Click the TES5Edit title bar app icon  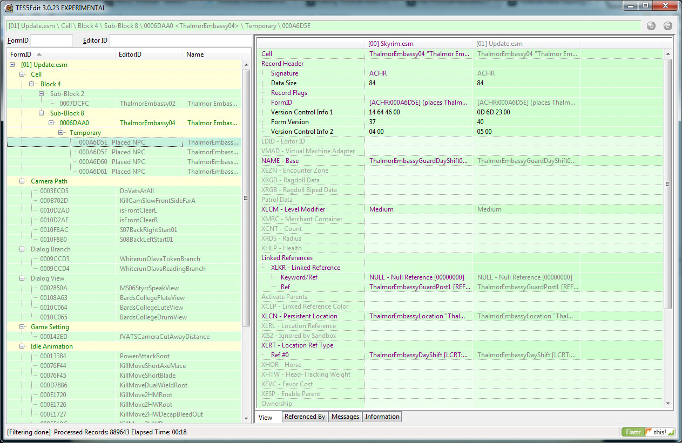coord(9,8)
